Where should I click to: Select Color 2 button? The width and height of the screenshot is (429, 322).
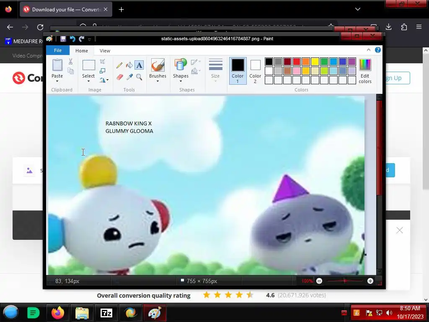point(255,70)
